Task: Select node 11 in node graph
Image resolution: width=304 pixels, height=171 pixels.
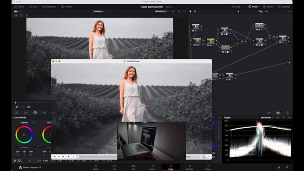Action: coord(229,76)
